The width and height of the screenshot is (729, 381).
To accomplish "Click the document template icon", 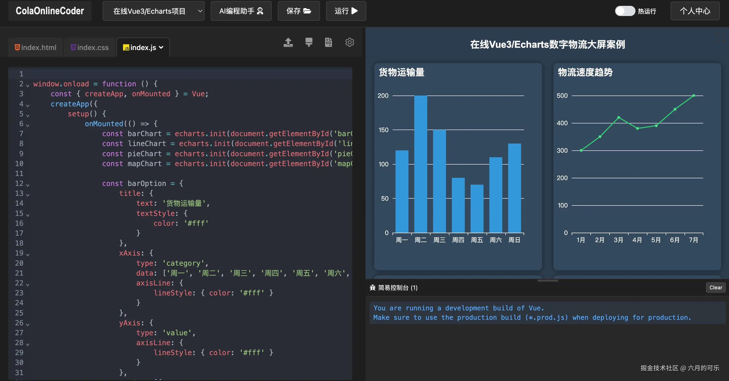I will pos(328,42).
